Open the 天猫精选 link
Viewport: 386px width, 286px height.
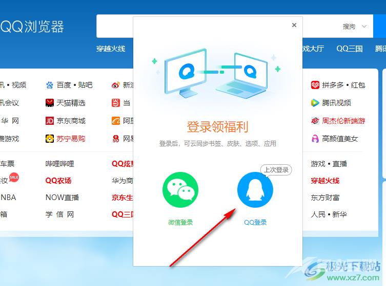(71, 103)
